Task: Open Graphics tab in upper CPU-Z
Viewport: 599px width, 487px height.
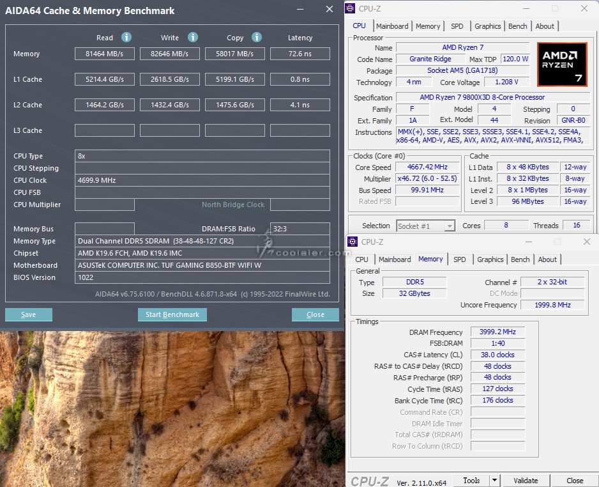Action: click(x=487, y=26)
